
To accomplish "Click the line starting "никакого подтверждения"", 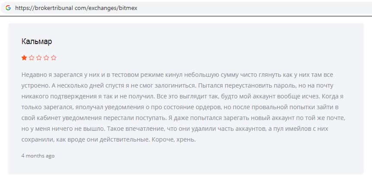I will pyautogui.click(x=177, y=96).
